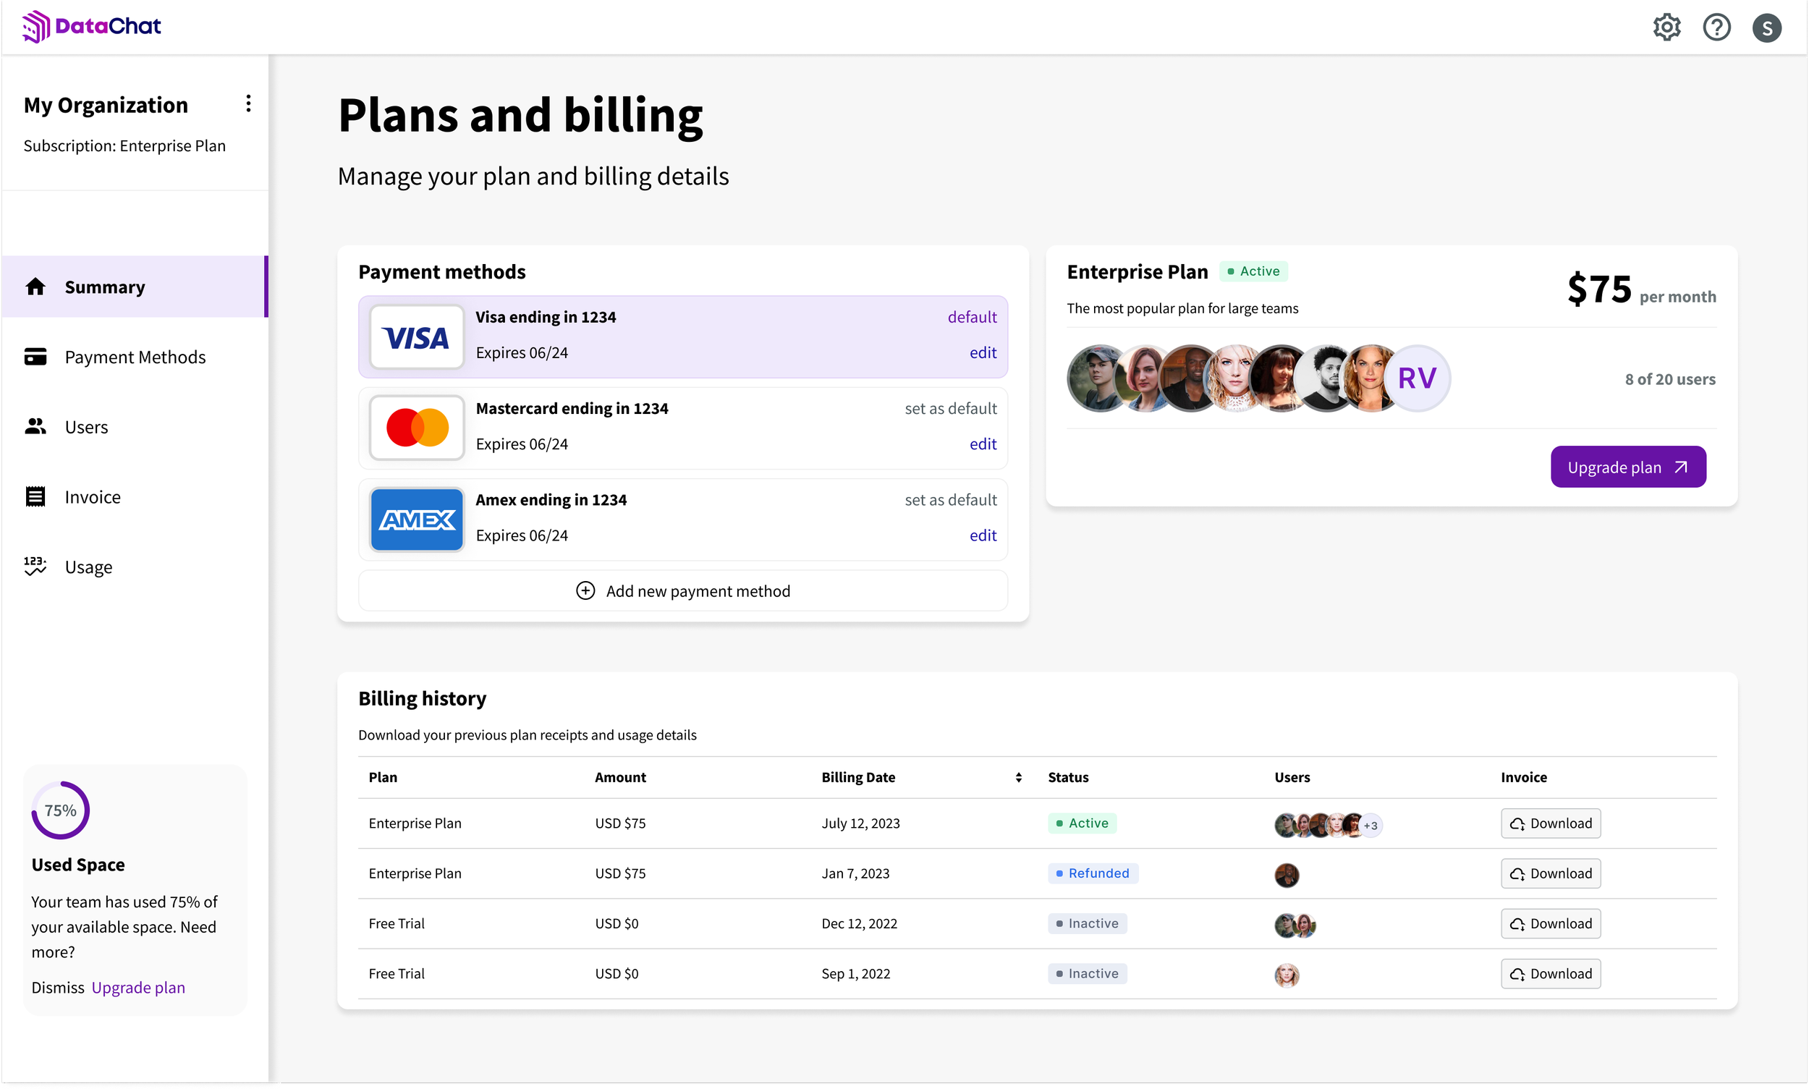Set Amex ending in 1234 as default
The image size is (1809, 1089).
pyautogui.click(x=949, y=499)
